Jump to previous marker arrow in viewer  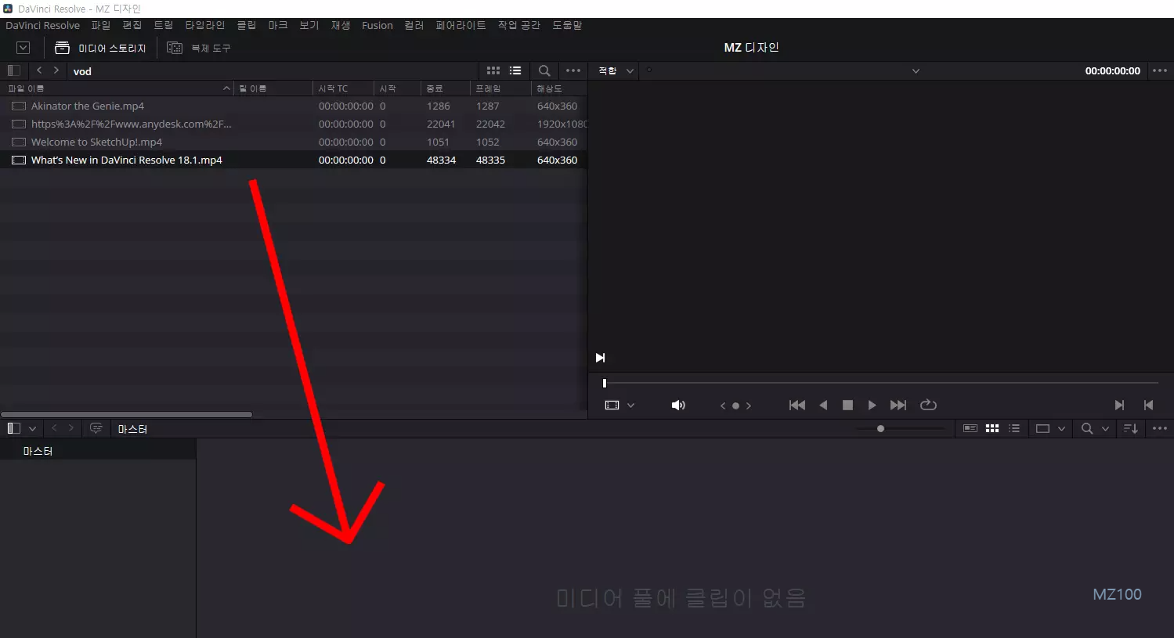click(723, 406)
